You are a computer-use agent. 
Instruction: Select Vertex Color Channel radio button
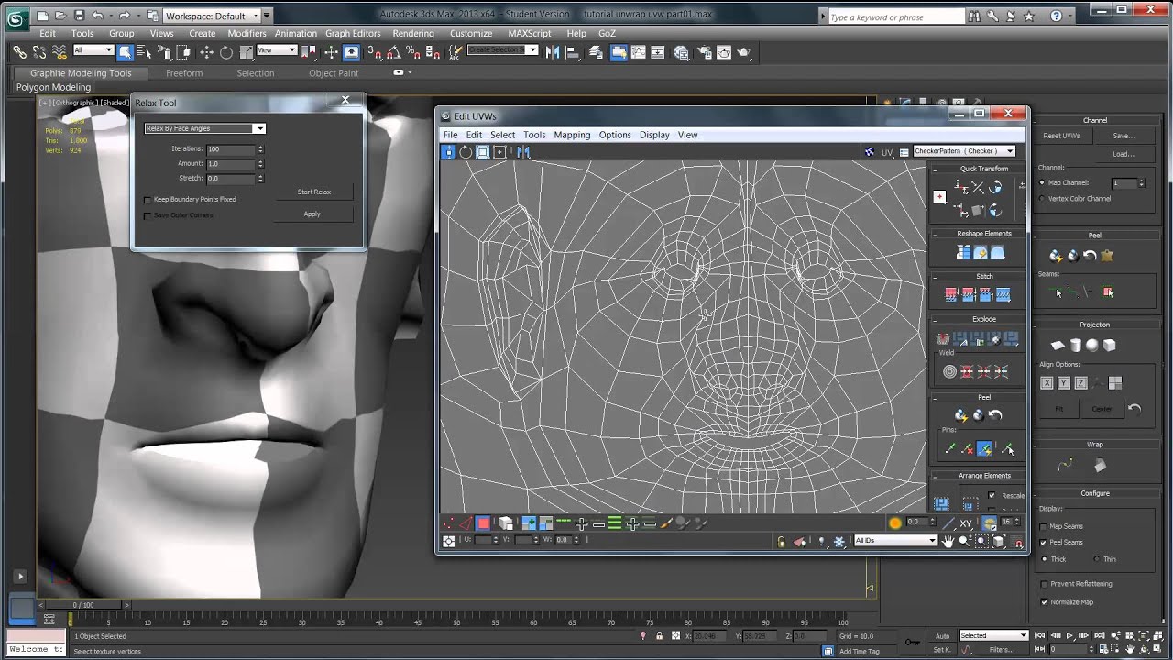point(1042,198)
